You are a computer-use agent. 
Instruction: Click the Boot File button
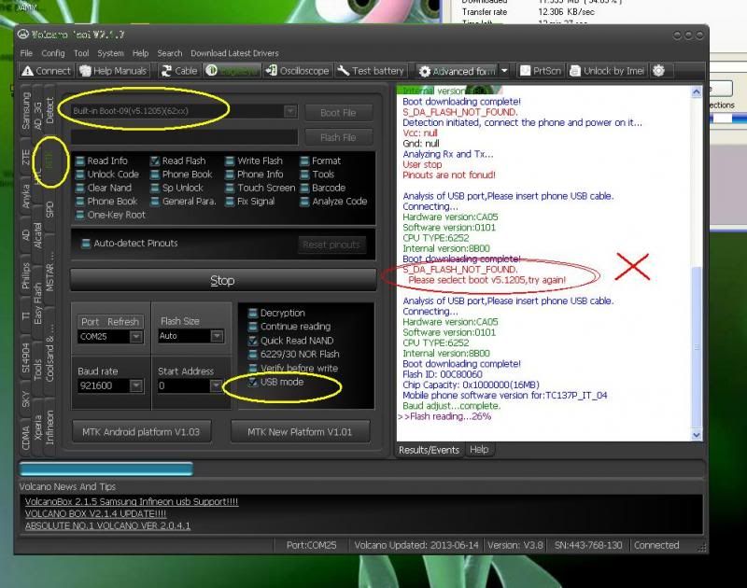tap(338, 113)
